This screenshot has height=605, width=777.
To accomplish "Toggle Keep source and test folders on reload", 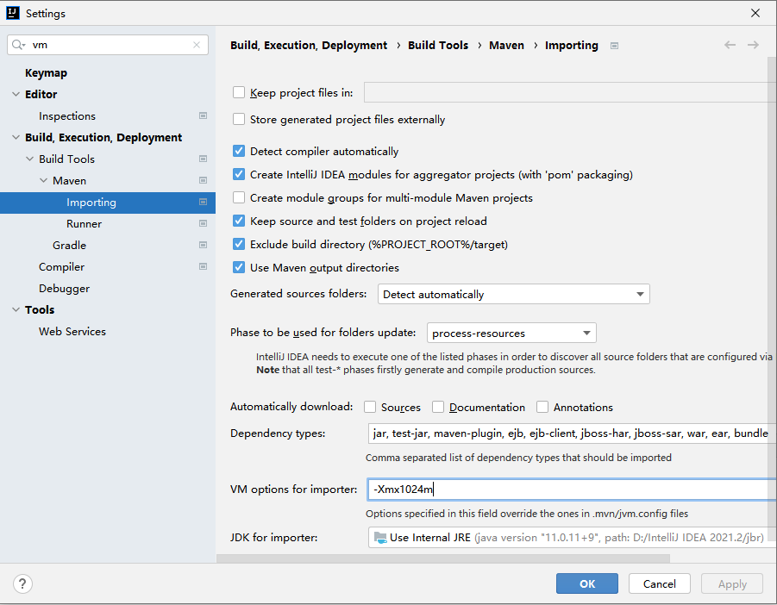I will click(239, 221).
